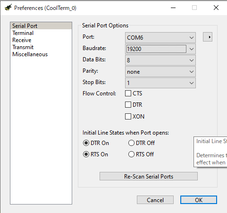The width and height of the screenshot is (227, 213).
Task: Enable XON flow control checkbox
Action: coord(128,116)
